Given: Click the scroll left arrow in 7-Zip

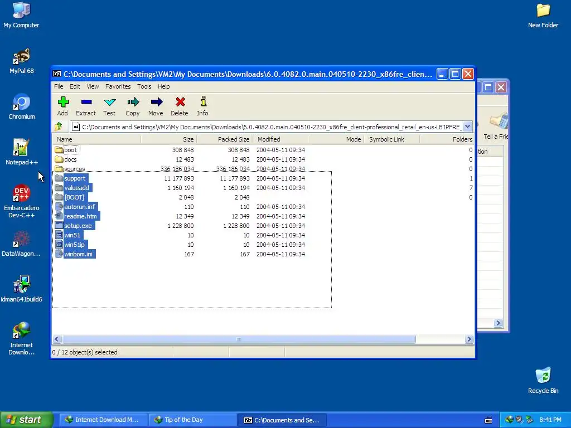Looking at the screenshot, I should [x=57, y=339].
